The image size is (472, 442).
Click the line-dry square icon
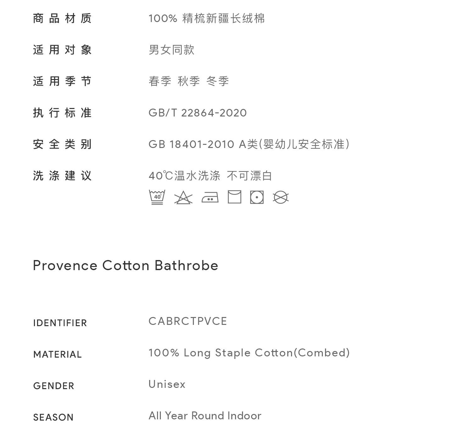[x=234, y=197]
